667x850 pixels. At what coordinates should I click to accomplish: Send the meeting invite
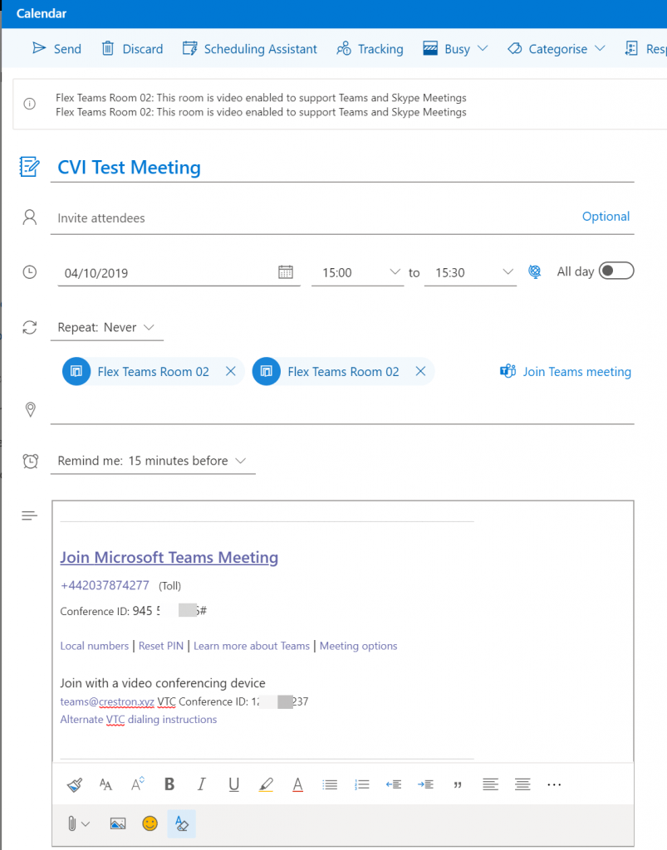click(56, 49)
